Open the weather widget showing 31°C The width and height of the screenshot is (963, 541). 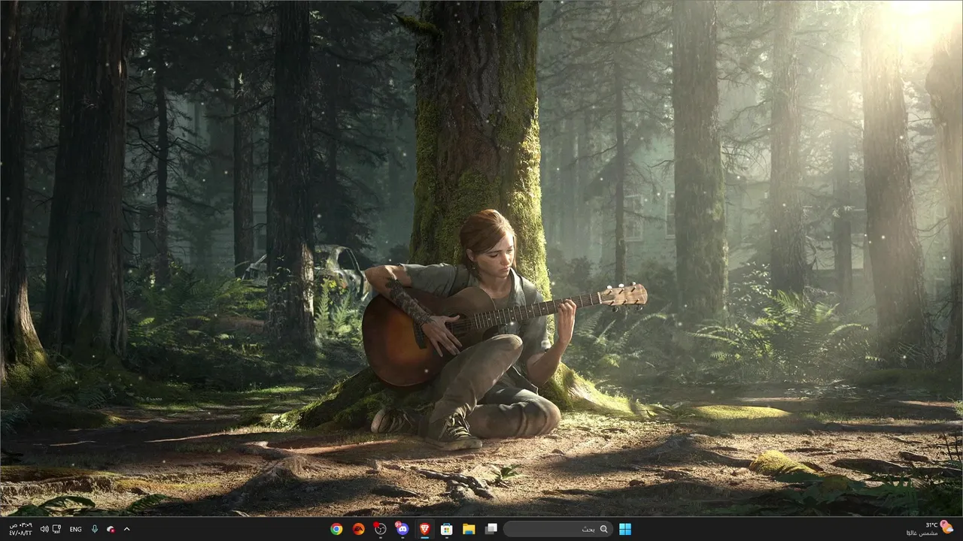tap(930, 529)
